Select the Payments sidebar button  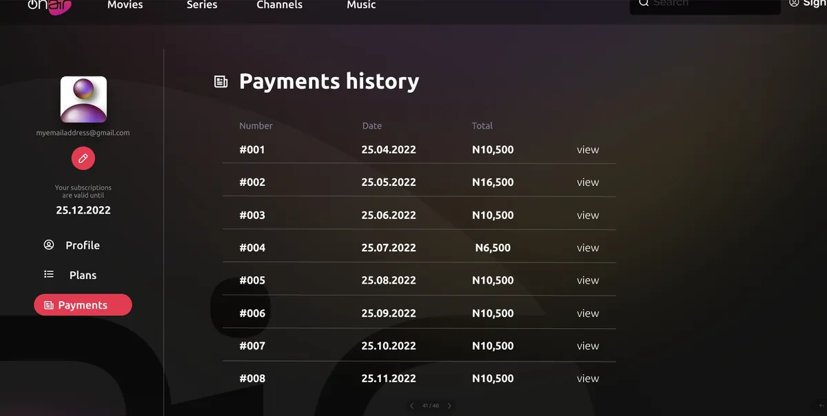[83, 305]
